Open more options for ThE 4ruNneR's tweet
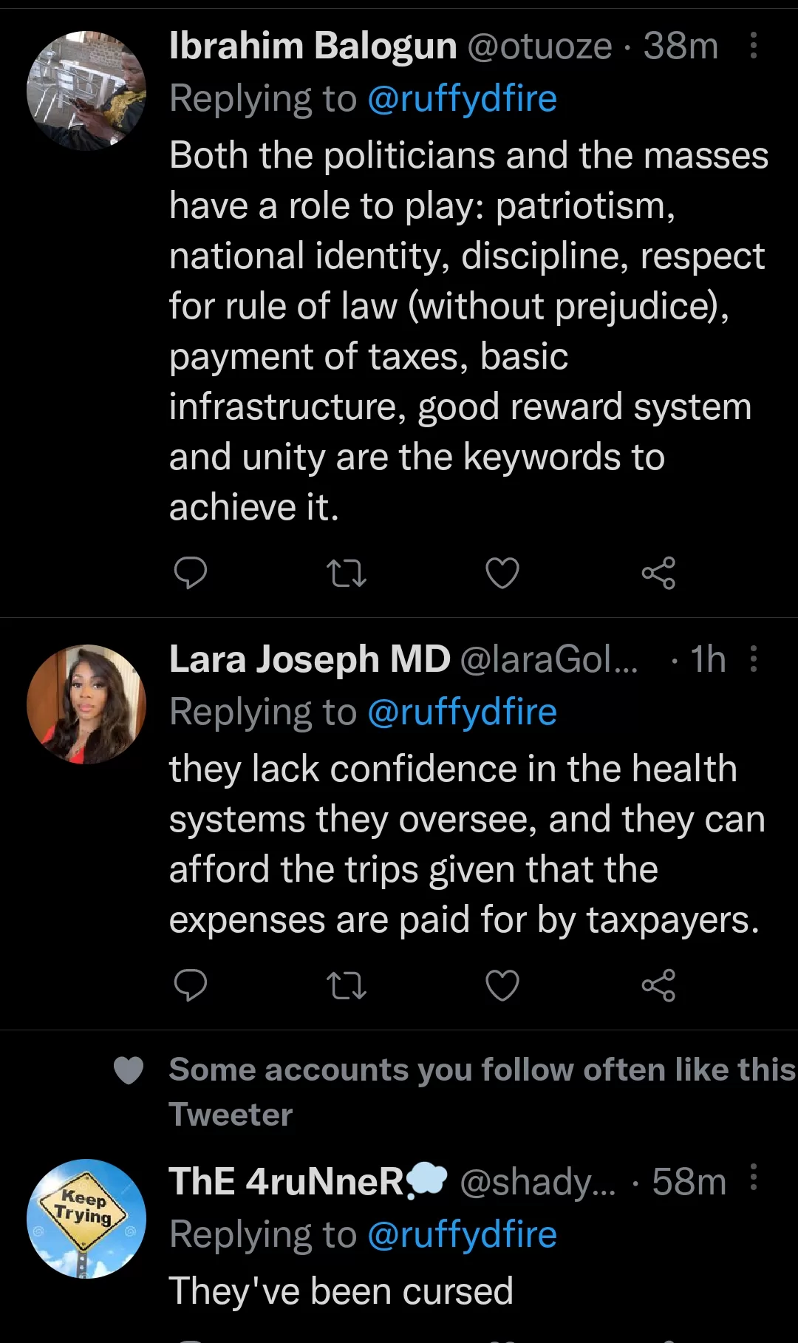798x1343 pixels. (753, 1177)
